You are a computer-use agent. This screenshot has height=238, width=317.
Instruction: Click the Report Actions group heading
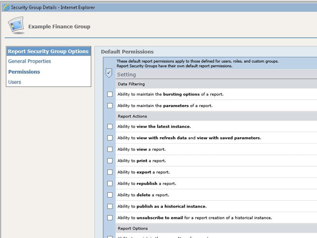(132, 116)
